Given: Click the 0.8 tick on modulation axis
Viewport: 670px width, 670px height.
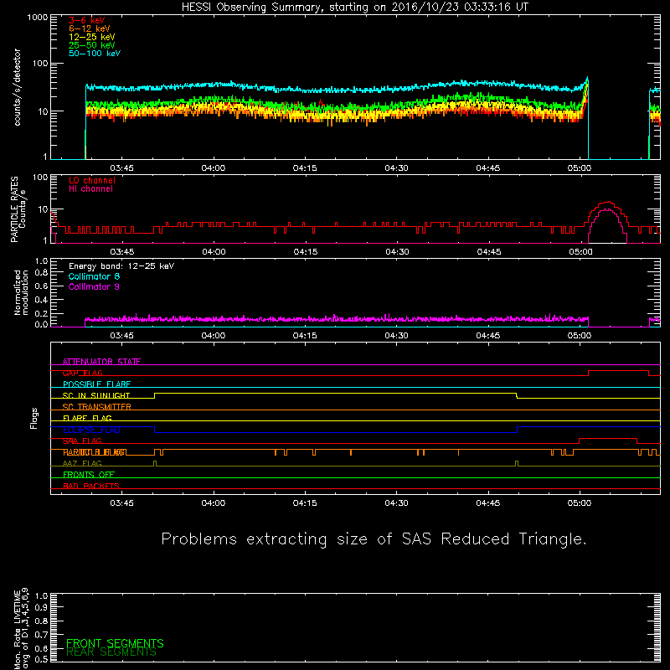Looking at the screenshot, I should click(41, 273).
